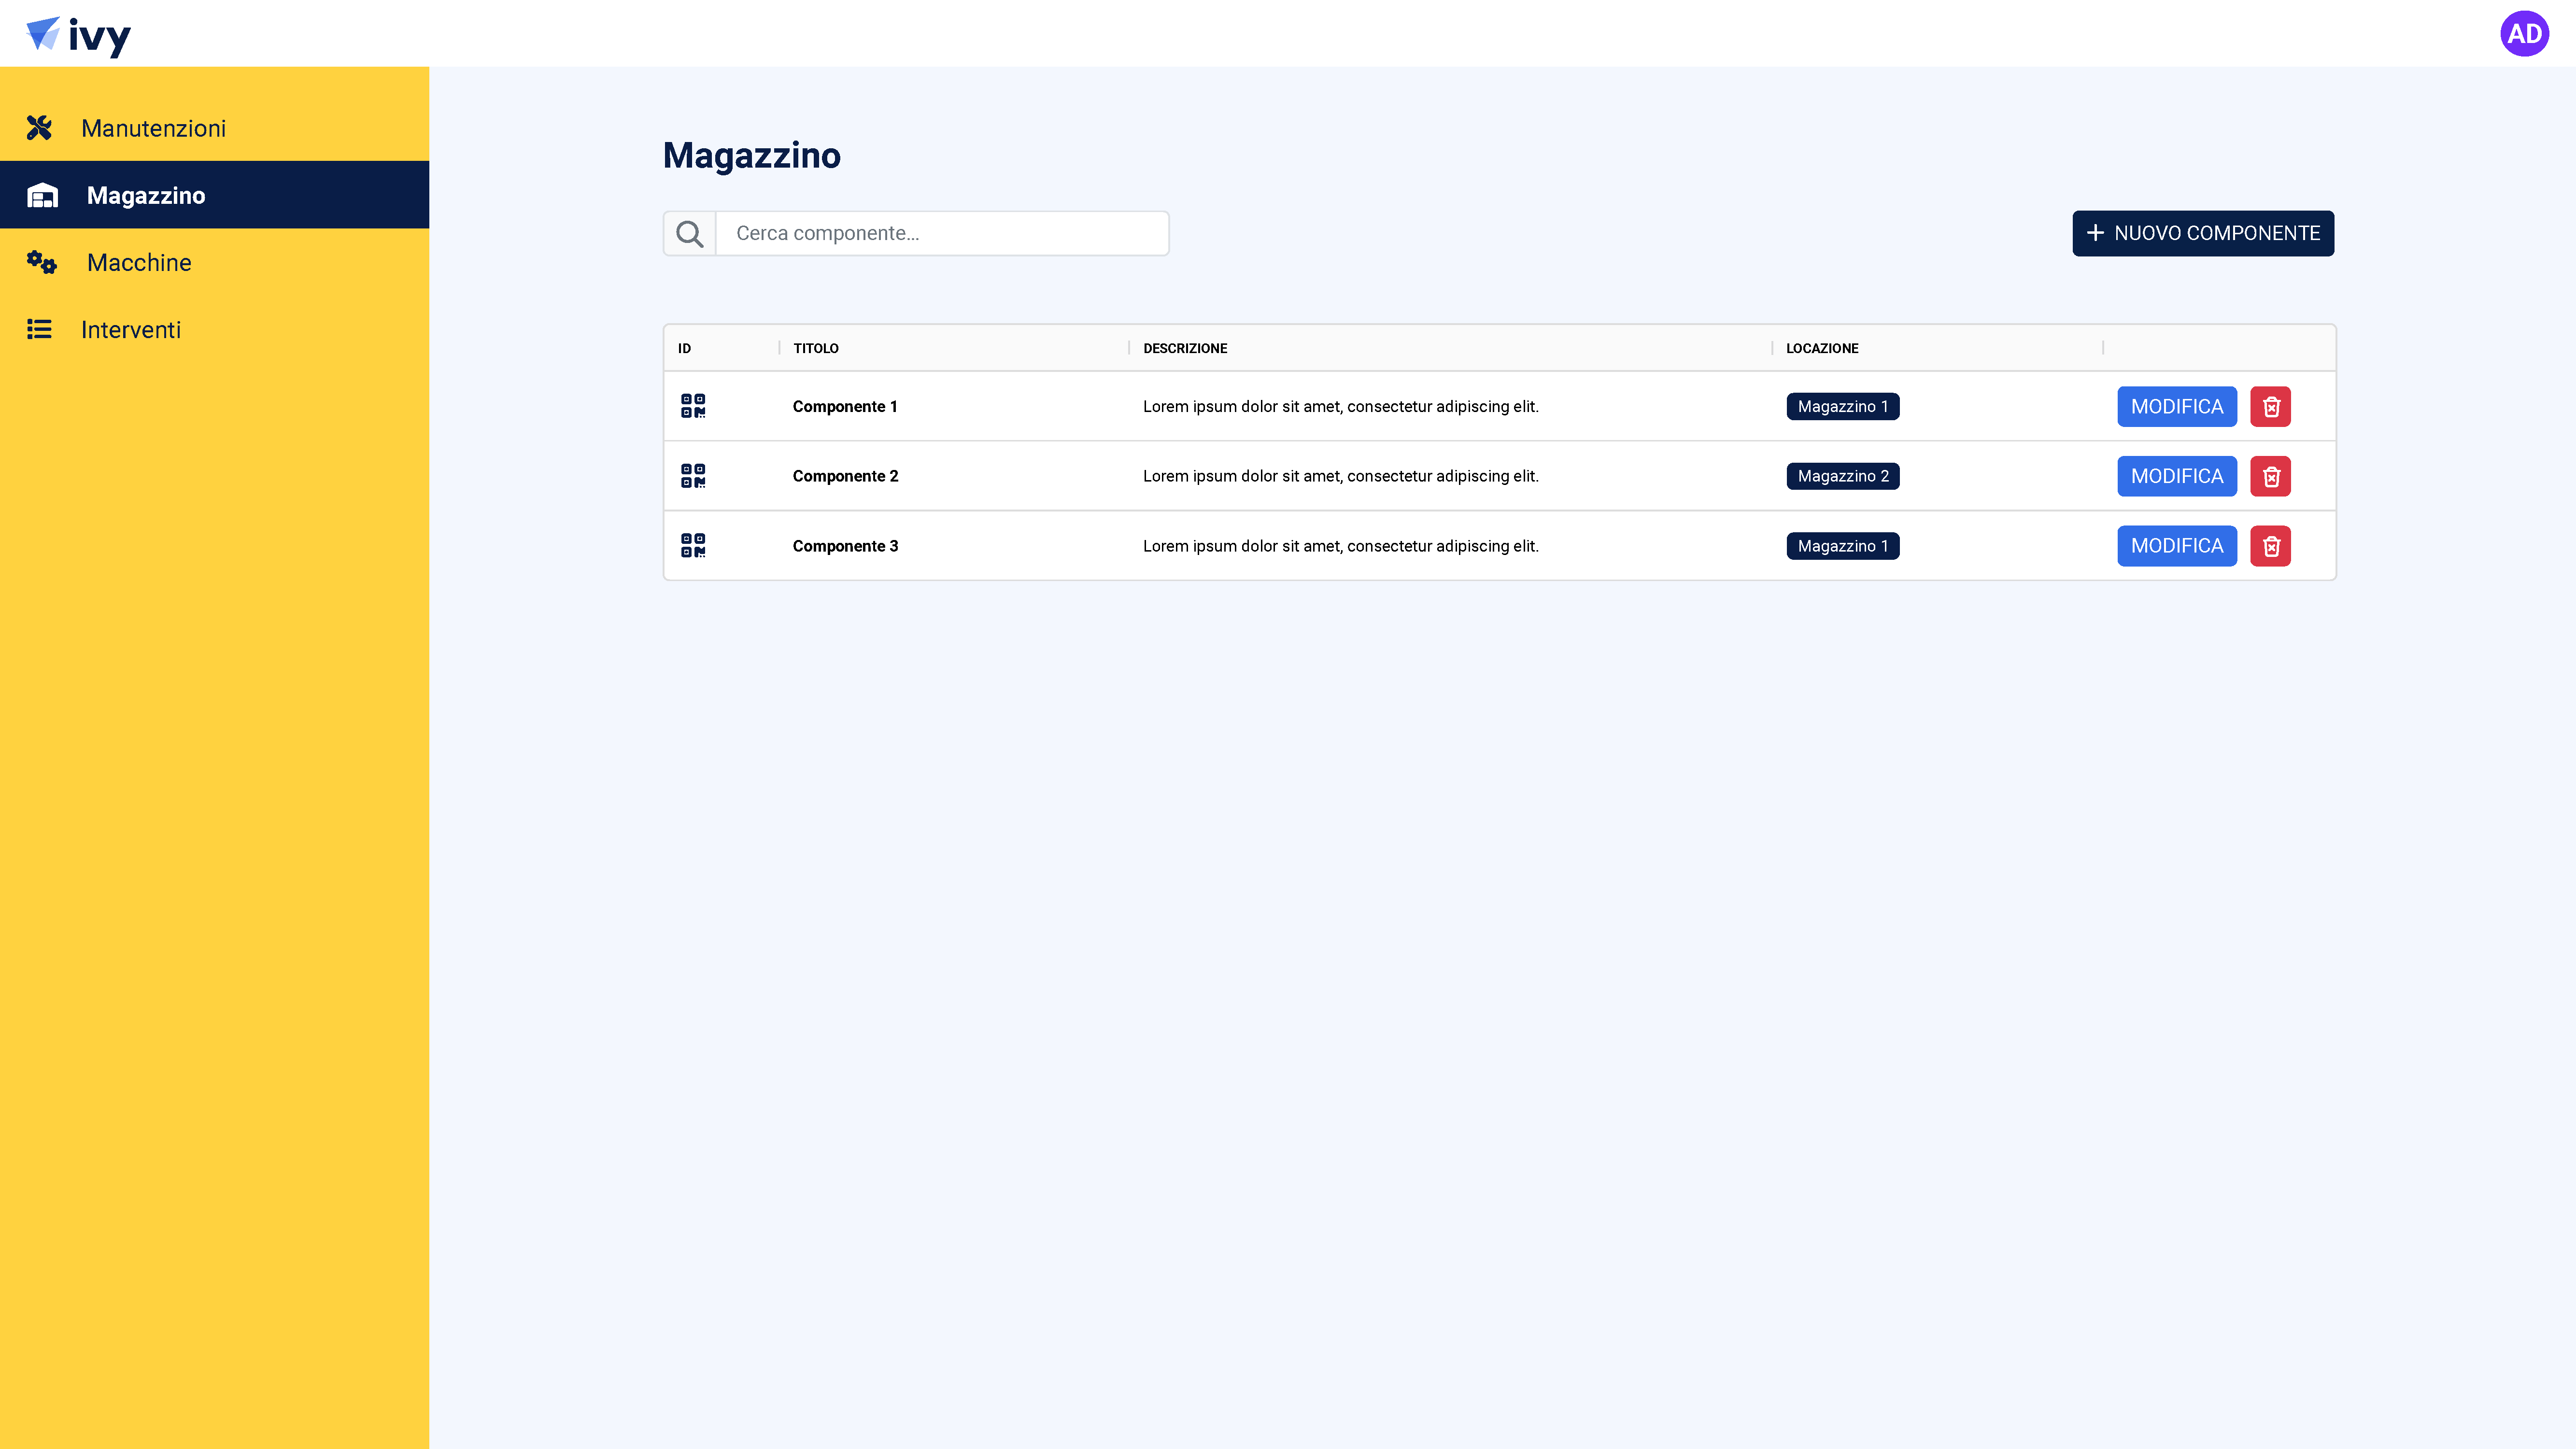
Task: Open QR code for Componente 3
Action: pos(693,546)
